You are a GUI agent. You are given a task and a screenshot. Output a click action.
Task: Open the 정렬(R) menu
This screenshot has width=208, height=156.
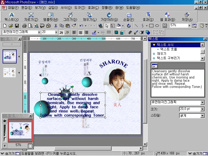pos(107,8)
